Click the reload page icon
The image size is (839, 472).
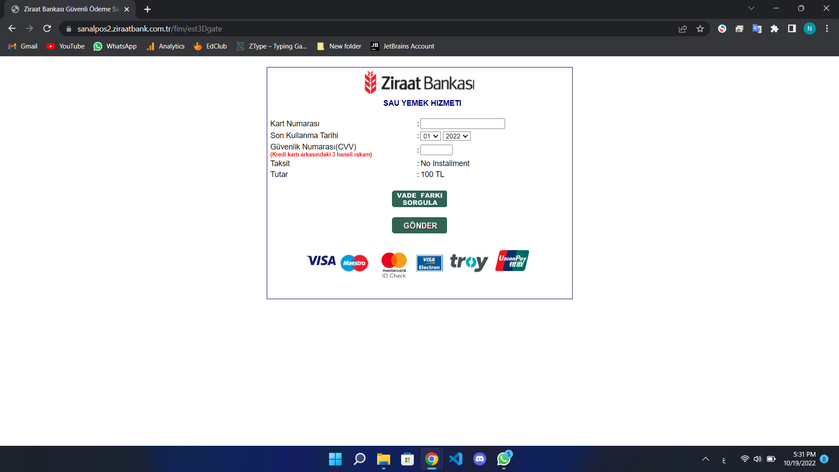tap(47, 29)
